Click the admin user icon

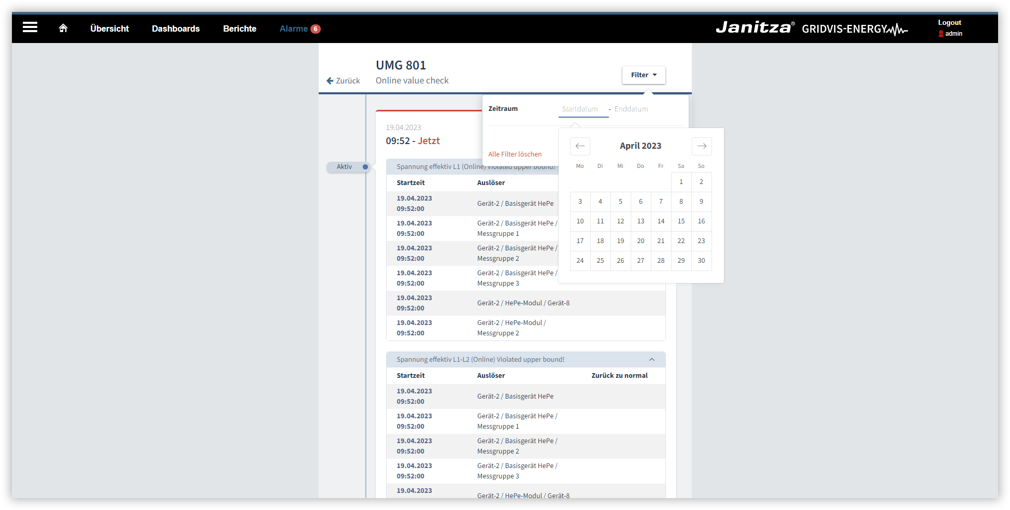[x=941, y=34]
